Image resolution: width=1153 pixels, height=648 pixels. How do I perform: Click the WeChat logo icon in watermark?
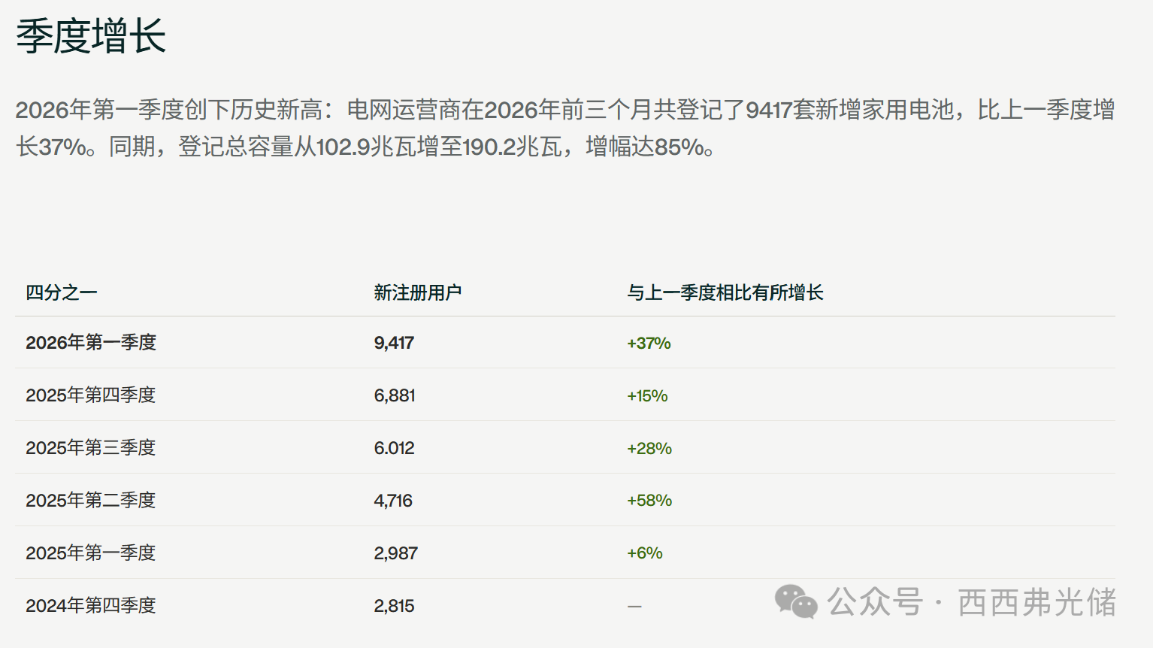point(796,602)
